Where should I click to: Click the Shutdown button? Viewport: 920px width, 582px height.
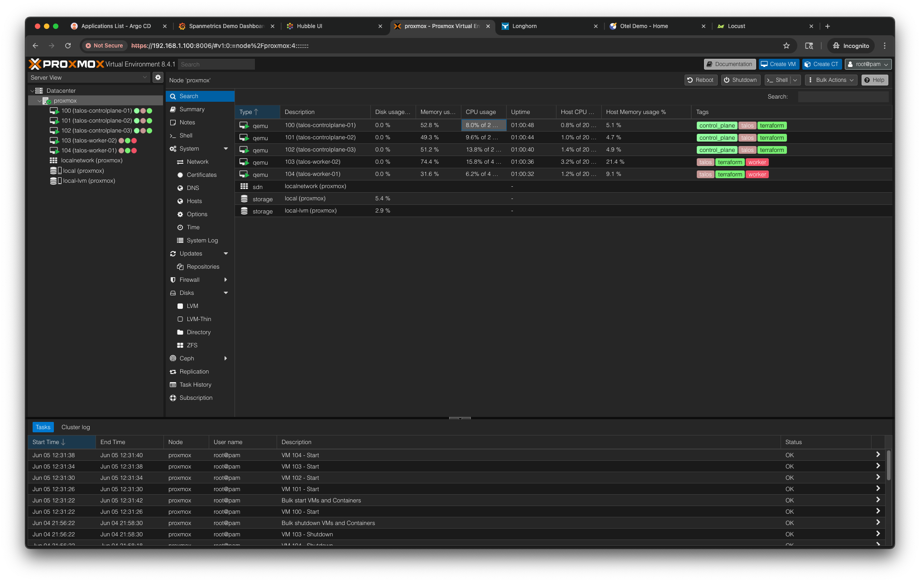click(x=741, y=80)
